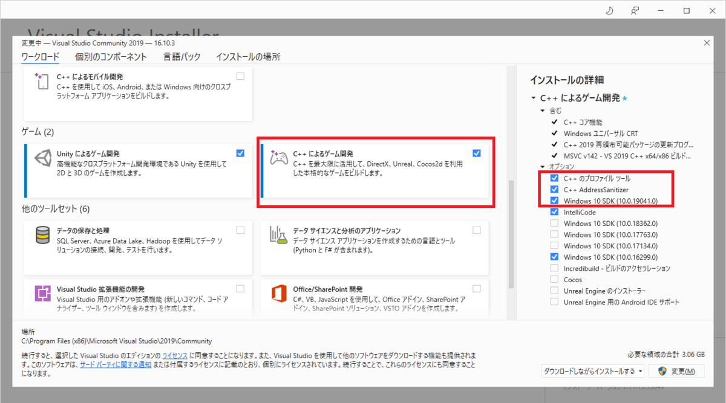Check the Unreal Engine のインストーラー option
Screen dimensions: 726x403
point(554,291)
